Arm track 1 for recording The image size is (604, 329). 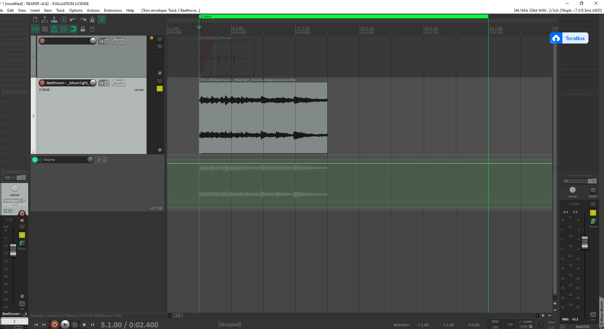pyautogui.click(x=42, y=41)
